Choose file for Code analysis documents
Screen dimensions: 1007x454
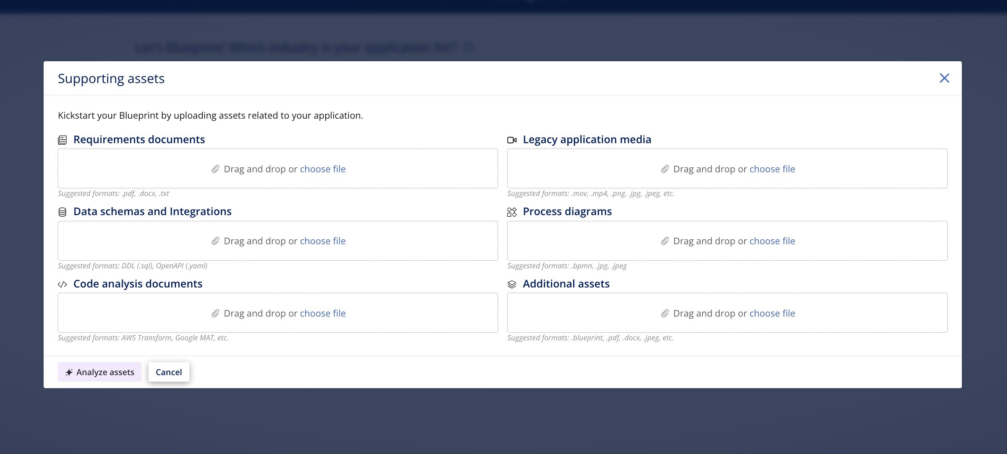click(323, 314)
